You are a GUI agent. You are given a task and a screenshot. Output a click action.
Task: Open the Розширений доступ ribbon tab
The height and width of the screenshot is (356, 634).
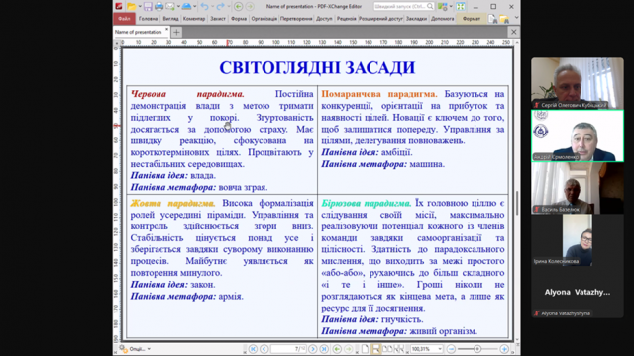click(380, 19)
